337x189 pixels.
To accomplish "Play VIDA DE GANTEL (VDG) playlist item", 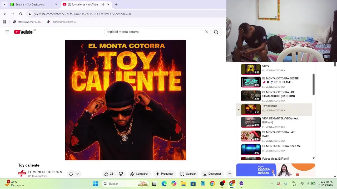I will pyautogui.click(x=274, y=123).
